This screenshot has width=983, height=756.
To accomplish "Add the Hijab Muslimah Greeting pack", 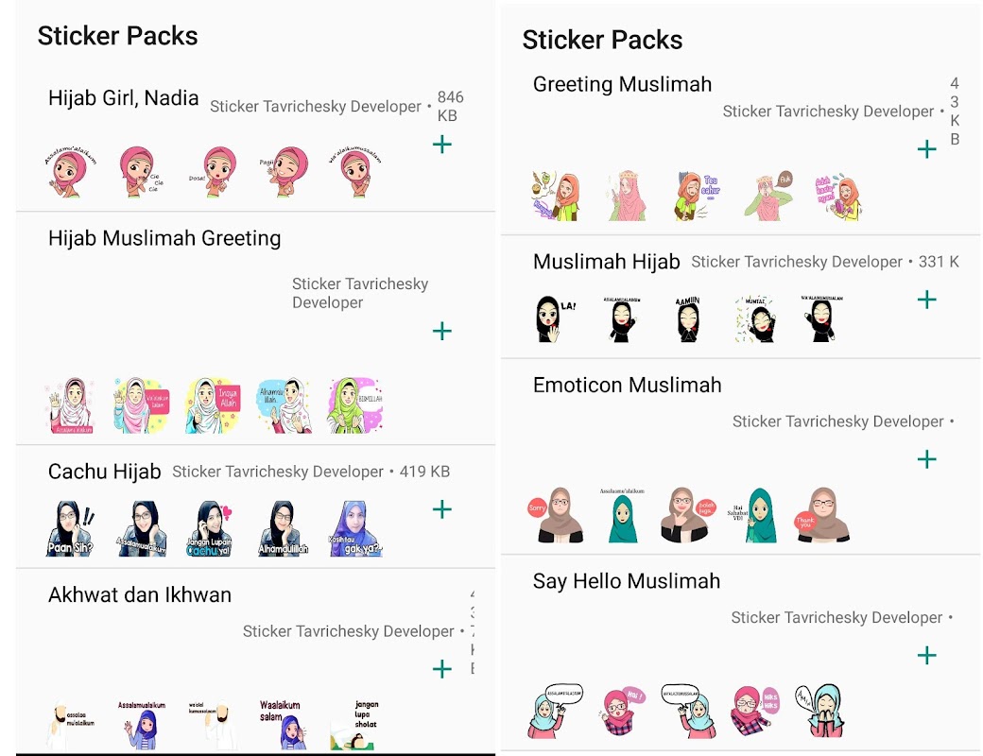I will pyautogui.click(x=442, y=331).
